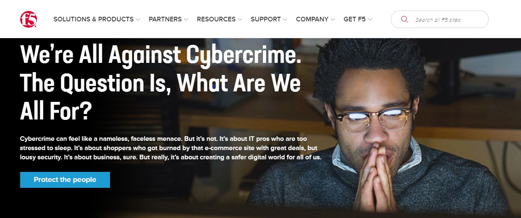The image size is (521, 218).
Task: Expand the Support chevron arrow
Action: point(285,19)
